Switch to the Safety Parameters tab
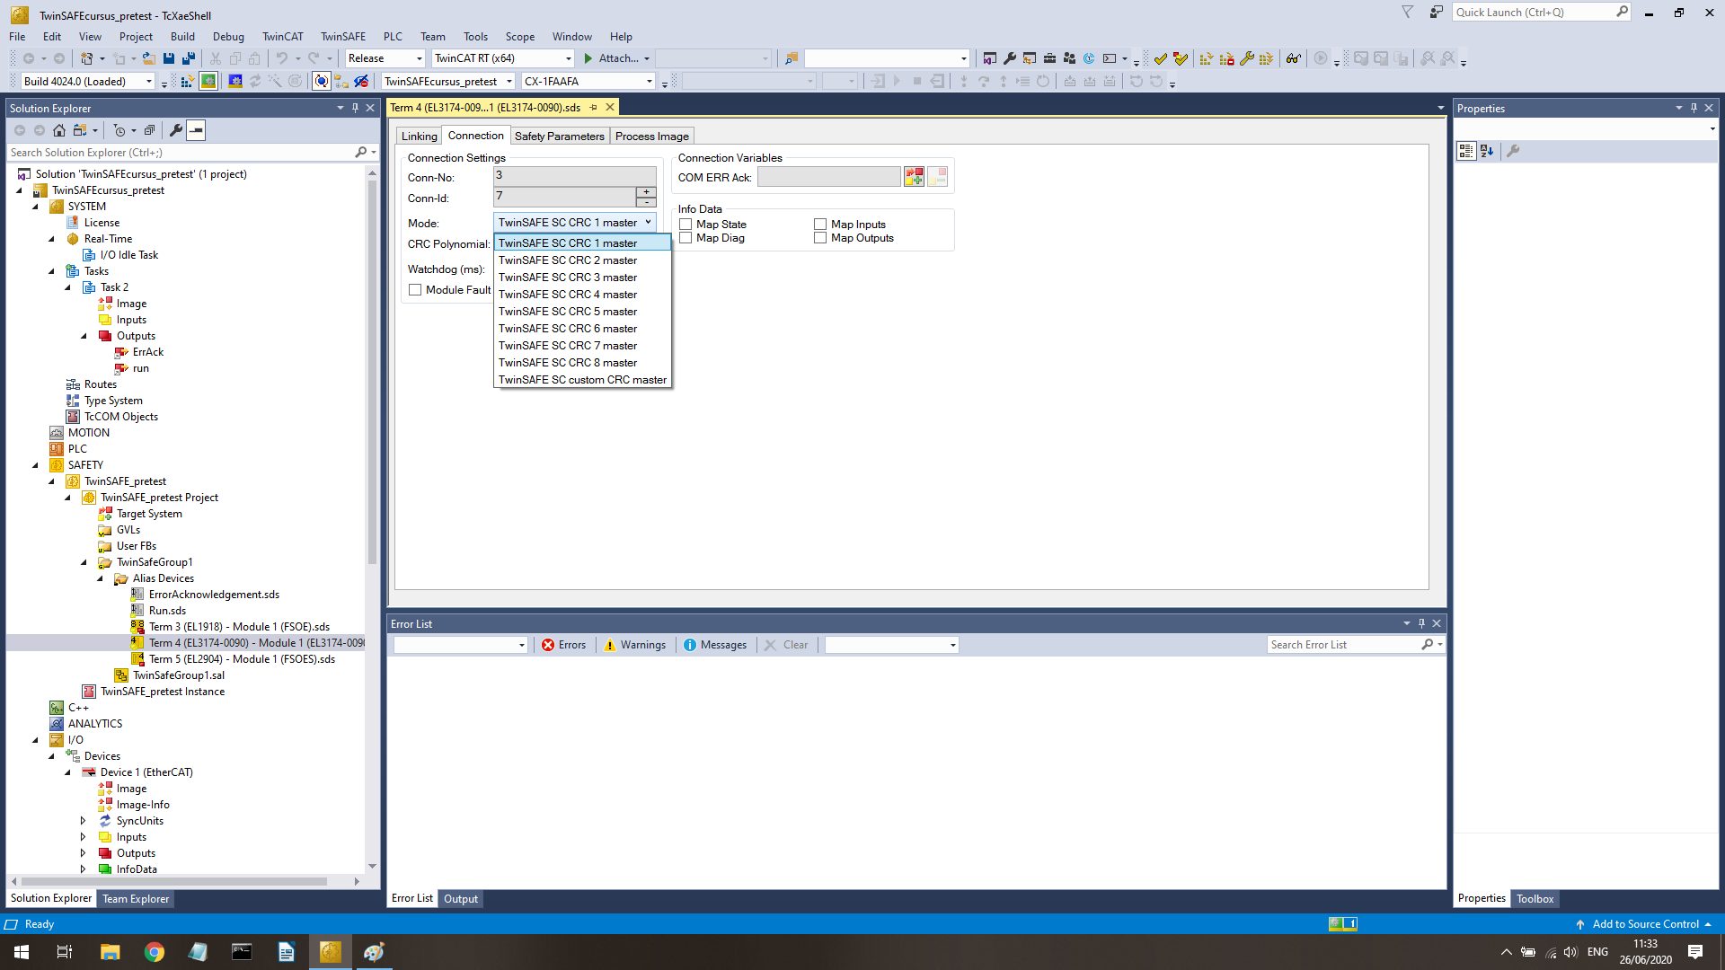The height and width of the screenshot is (970, 1725). click(559, 137)
